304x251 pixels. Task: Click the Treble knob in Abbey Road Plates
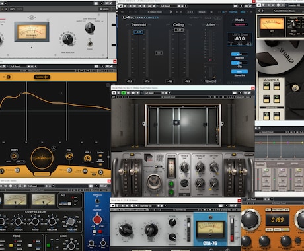click(x=184, y=168)
